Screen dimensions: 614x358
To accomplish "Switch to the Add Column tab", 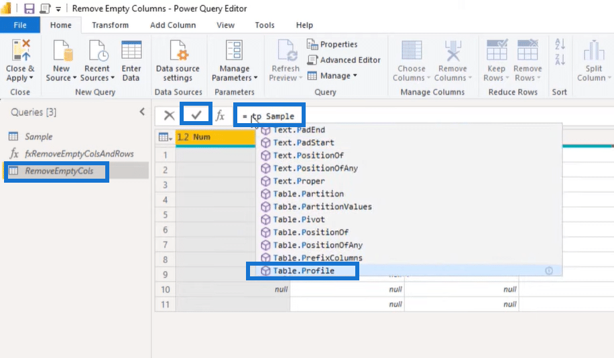I will click(173, 25).
